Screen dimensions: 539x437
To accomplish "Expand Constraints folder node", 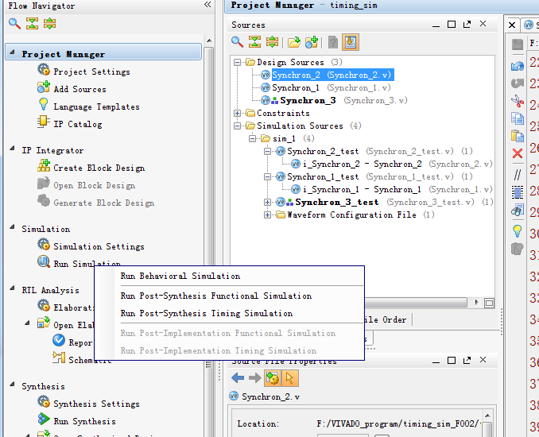I will [237, 113].
